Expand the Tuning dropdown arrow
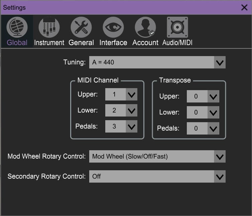The width and height of the screenshot is (252, 216). coord(220,62)
